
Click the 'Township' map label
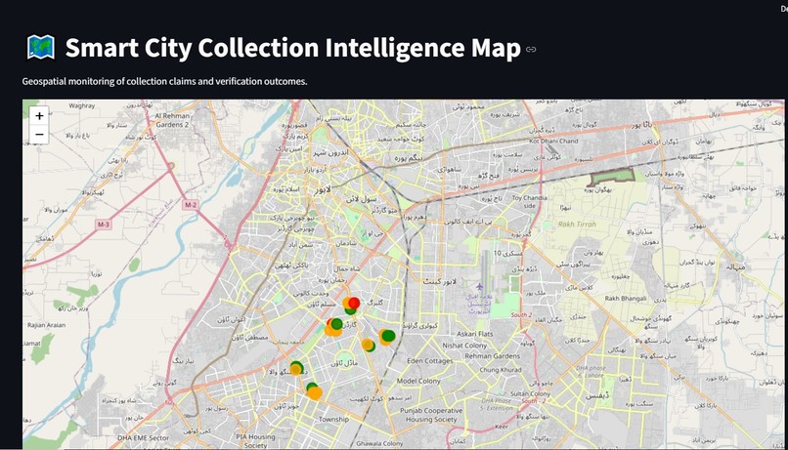click(x=333, y=419)
